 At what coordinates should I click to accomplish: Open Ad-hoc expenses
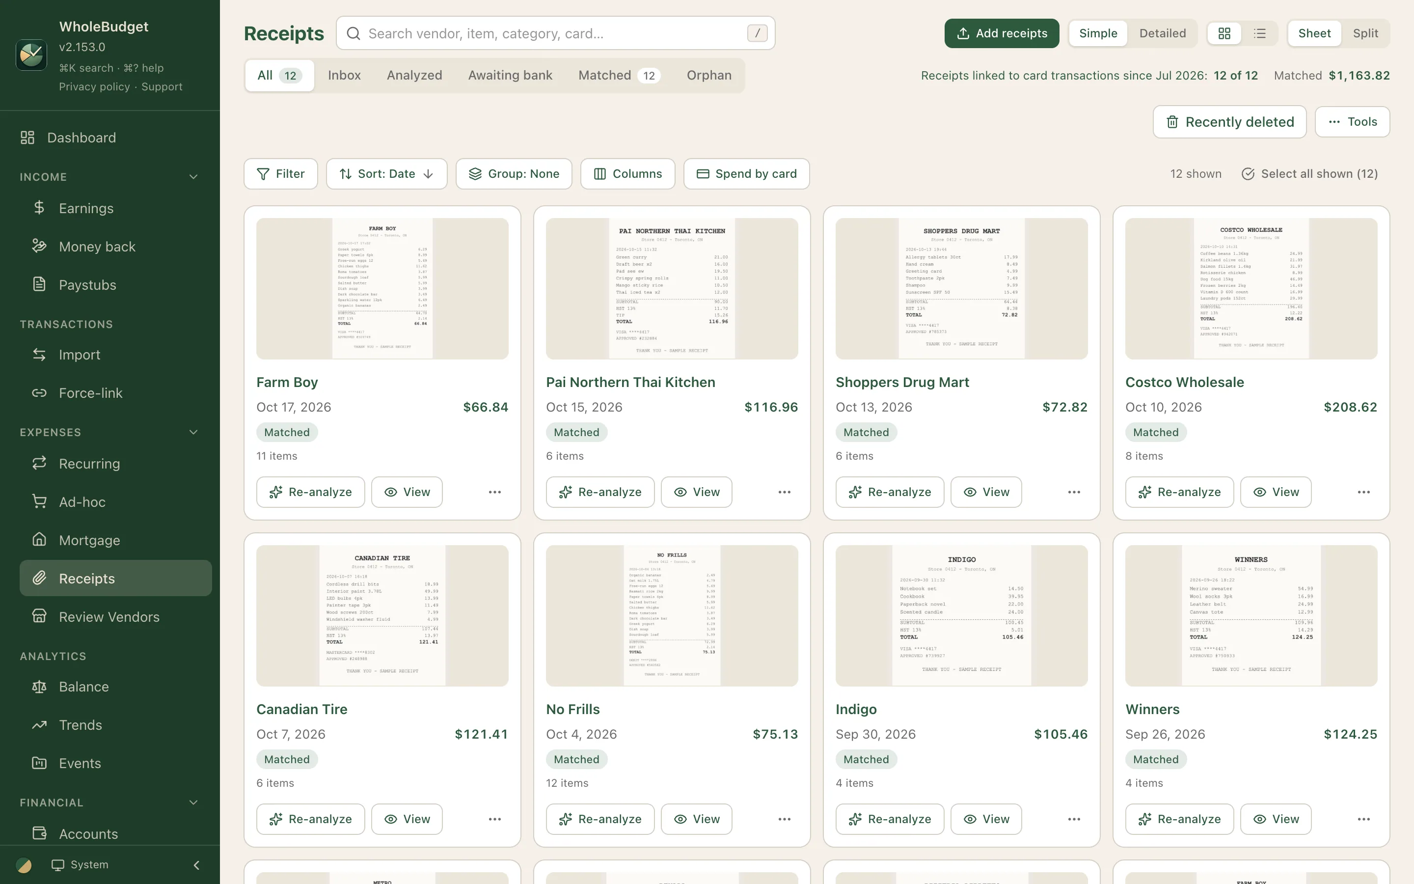point(116,501)
